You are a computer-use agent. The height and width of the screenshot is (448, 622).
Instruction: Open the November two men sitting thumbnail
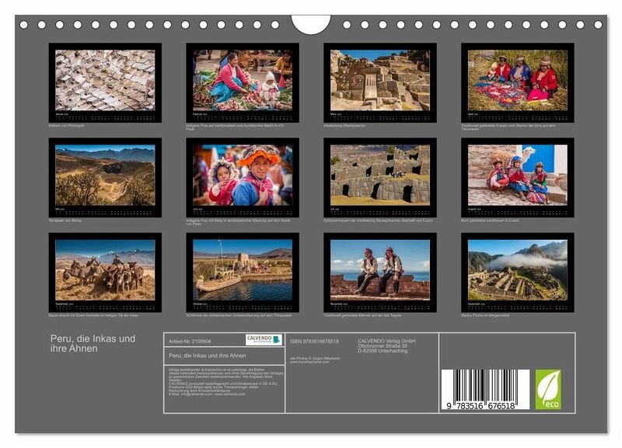point(380,269)
